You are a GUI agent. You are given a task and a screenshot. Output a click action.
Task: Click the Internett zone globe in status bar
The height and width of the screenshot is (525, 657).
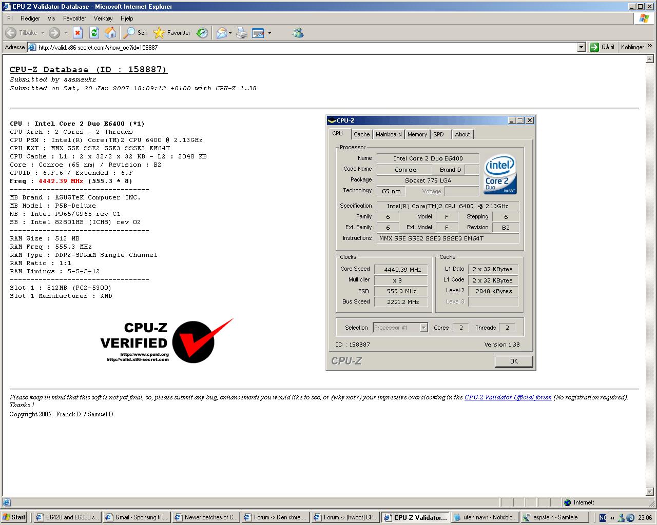click(567, 502)
